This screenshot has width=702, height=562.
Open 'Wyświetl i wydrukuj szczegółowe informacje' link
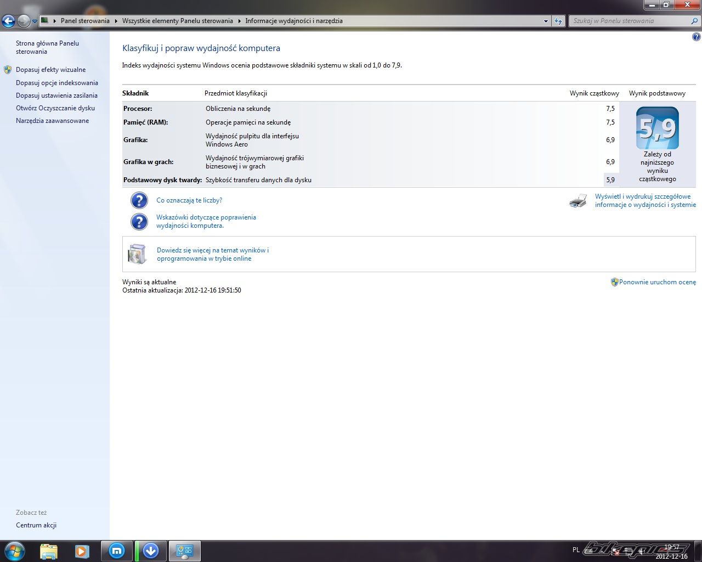[x=646, y=200]
